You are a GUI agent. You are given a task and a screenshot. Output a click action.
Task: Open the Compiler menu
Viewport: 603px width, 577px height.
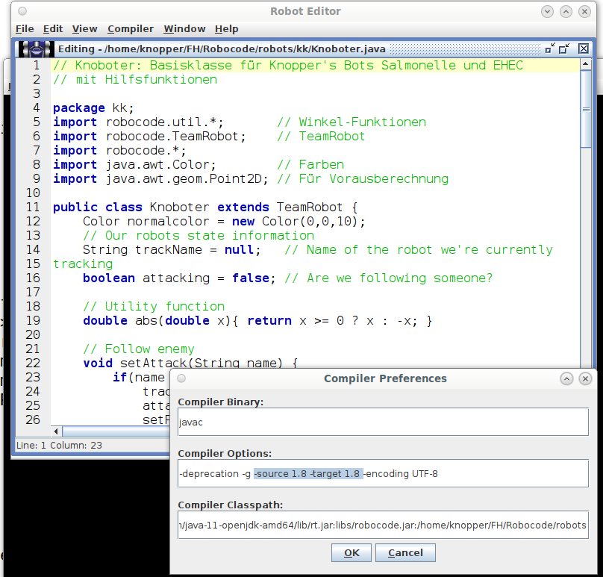tap(131, 29)
